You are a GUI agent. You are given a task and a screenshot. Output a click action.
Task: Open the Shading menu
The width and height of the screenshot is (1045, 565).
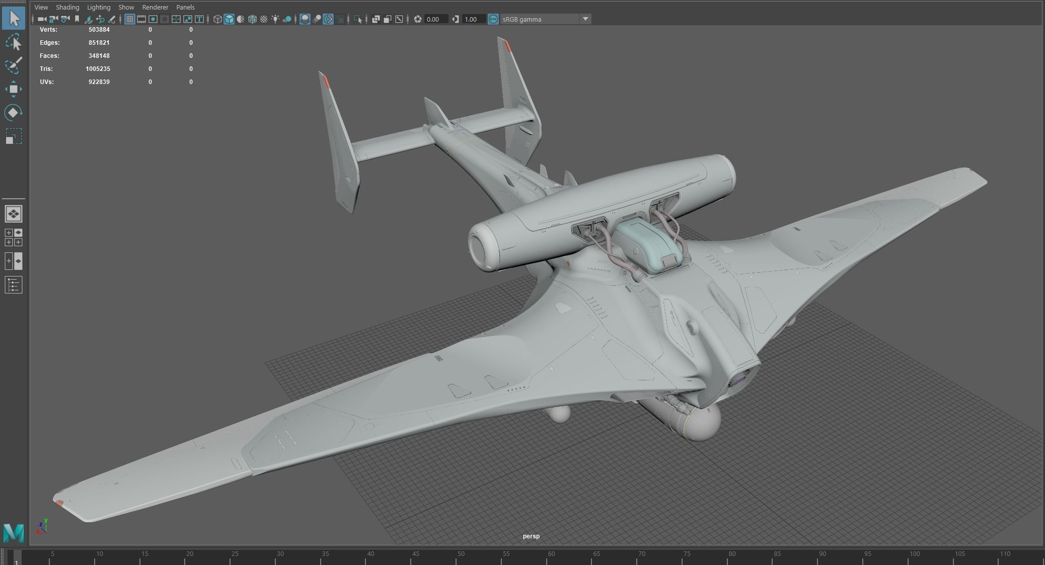pyautogui.click(x=67, y=7)
